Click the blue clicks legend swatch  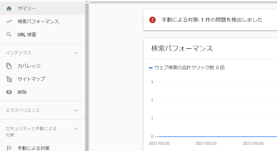tap(151, 68)
